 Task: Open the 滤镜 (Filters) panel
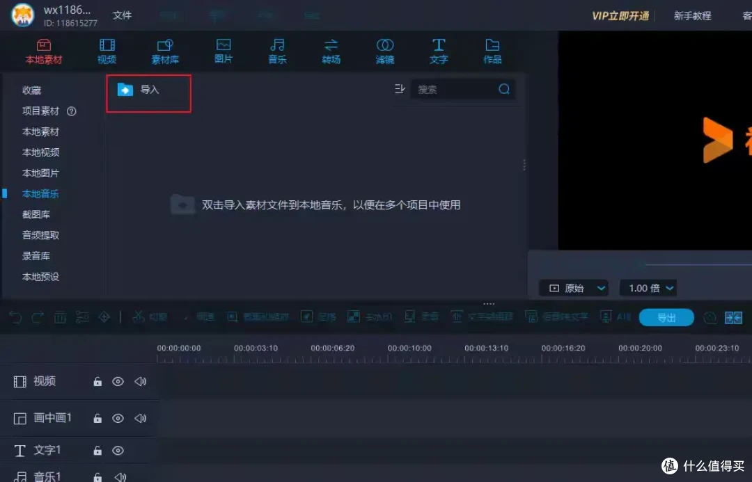click(x=385, y=50)
